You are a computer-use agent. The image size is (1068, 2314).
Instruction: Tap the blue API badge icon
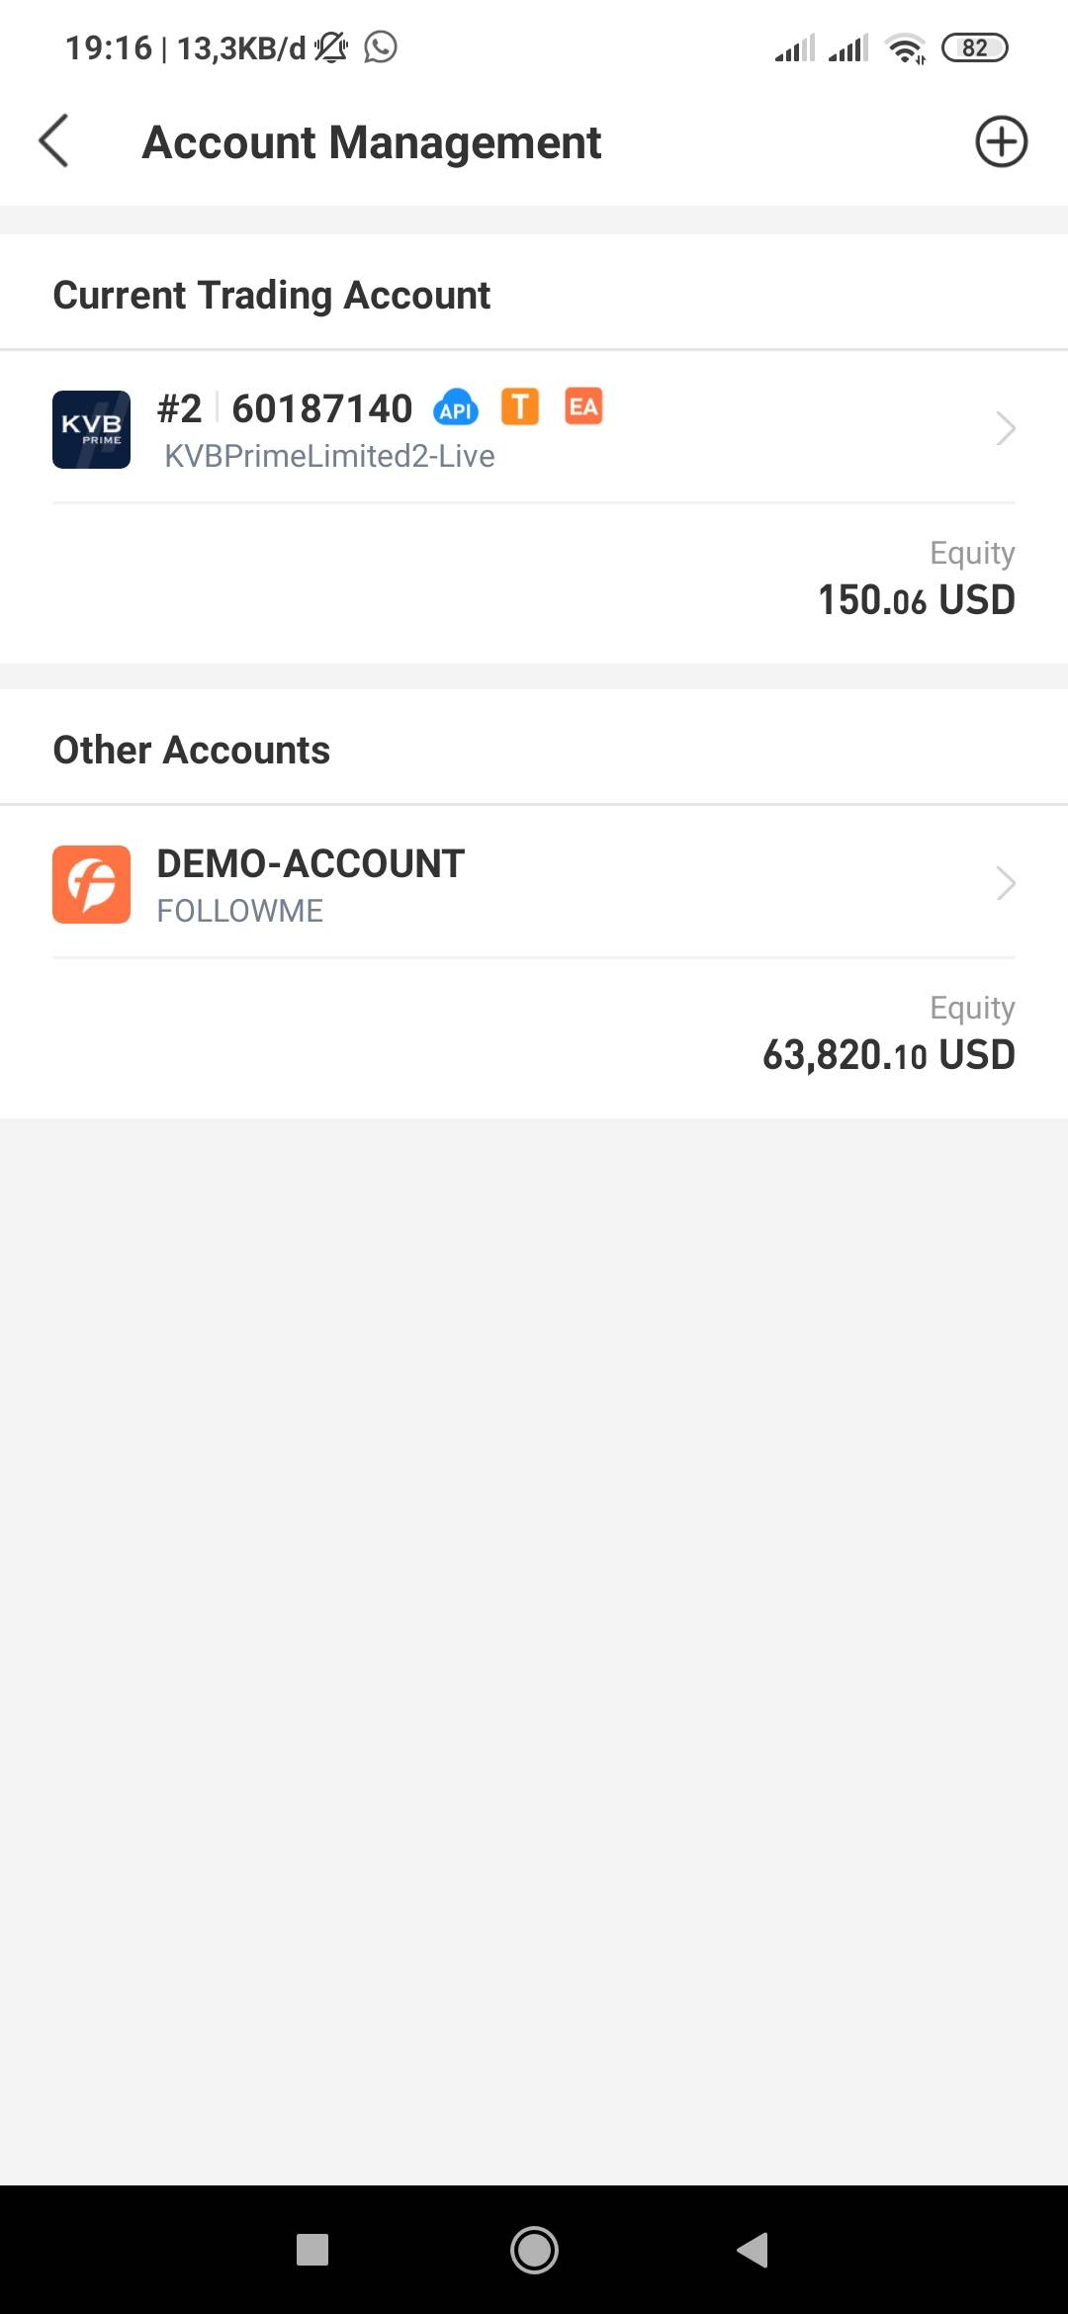click(456, 407)
